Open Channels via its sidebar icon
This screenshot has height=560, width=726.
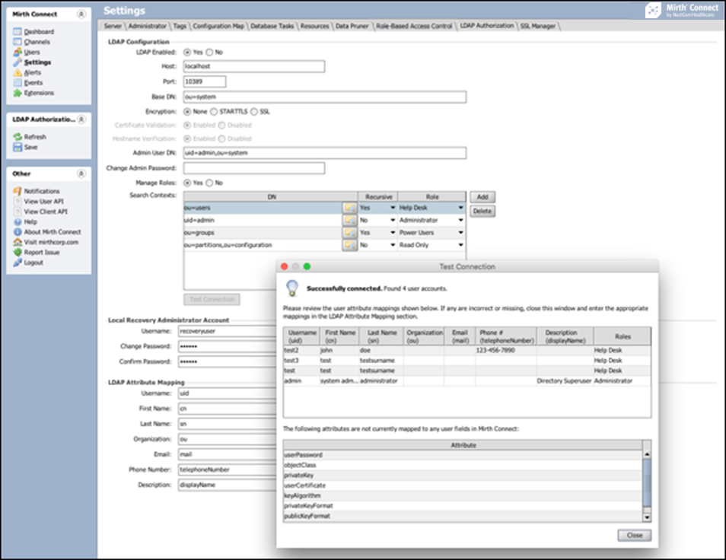pos(18,42)
